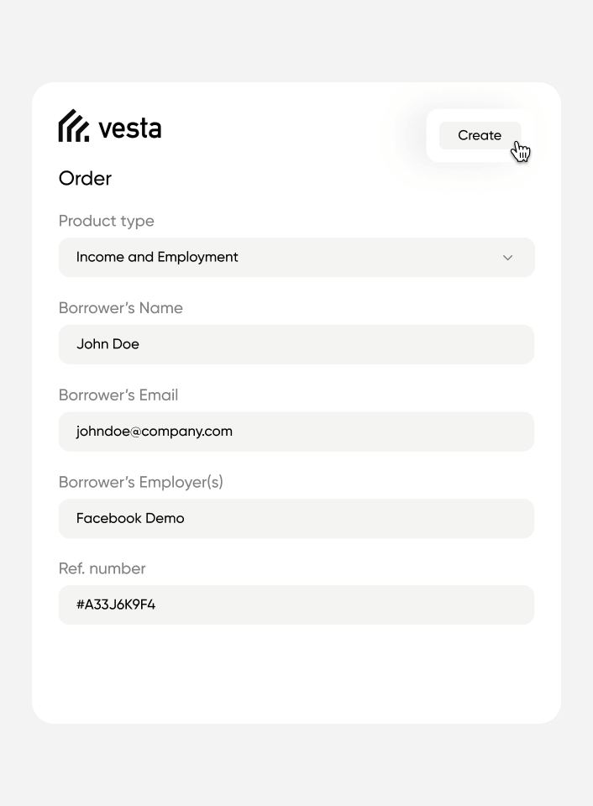The height and width of the screenshot is (806, 593).
Task: Click the Vesta house logo icon
Action: tap(73, 126)
